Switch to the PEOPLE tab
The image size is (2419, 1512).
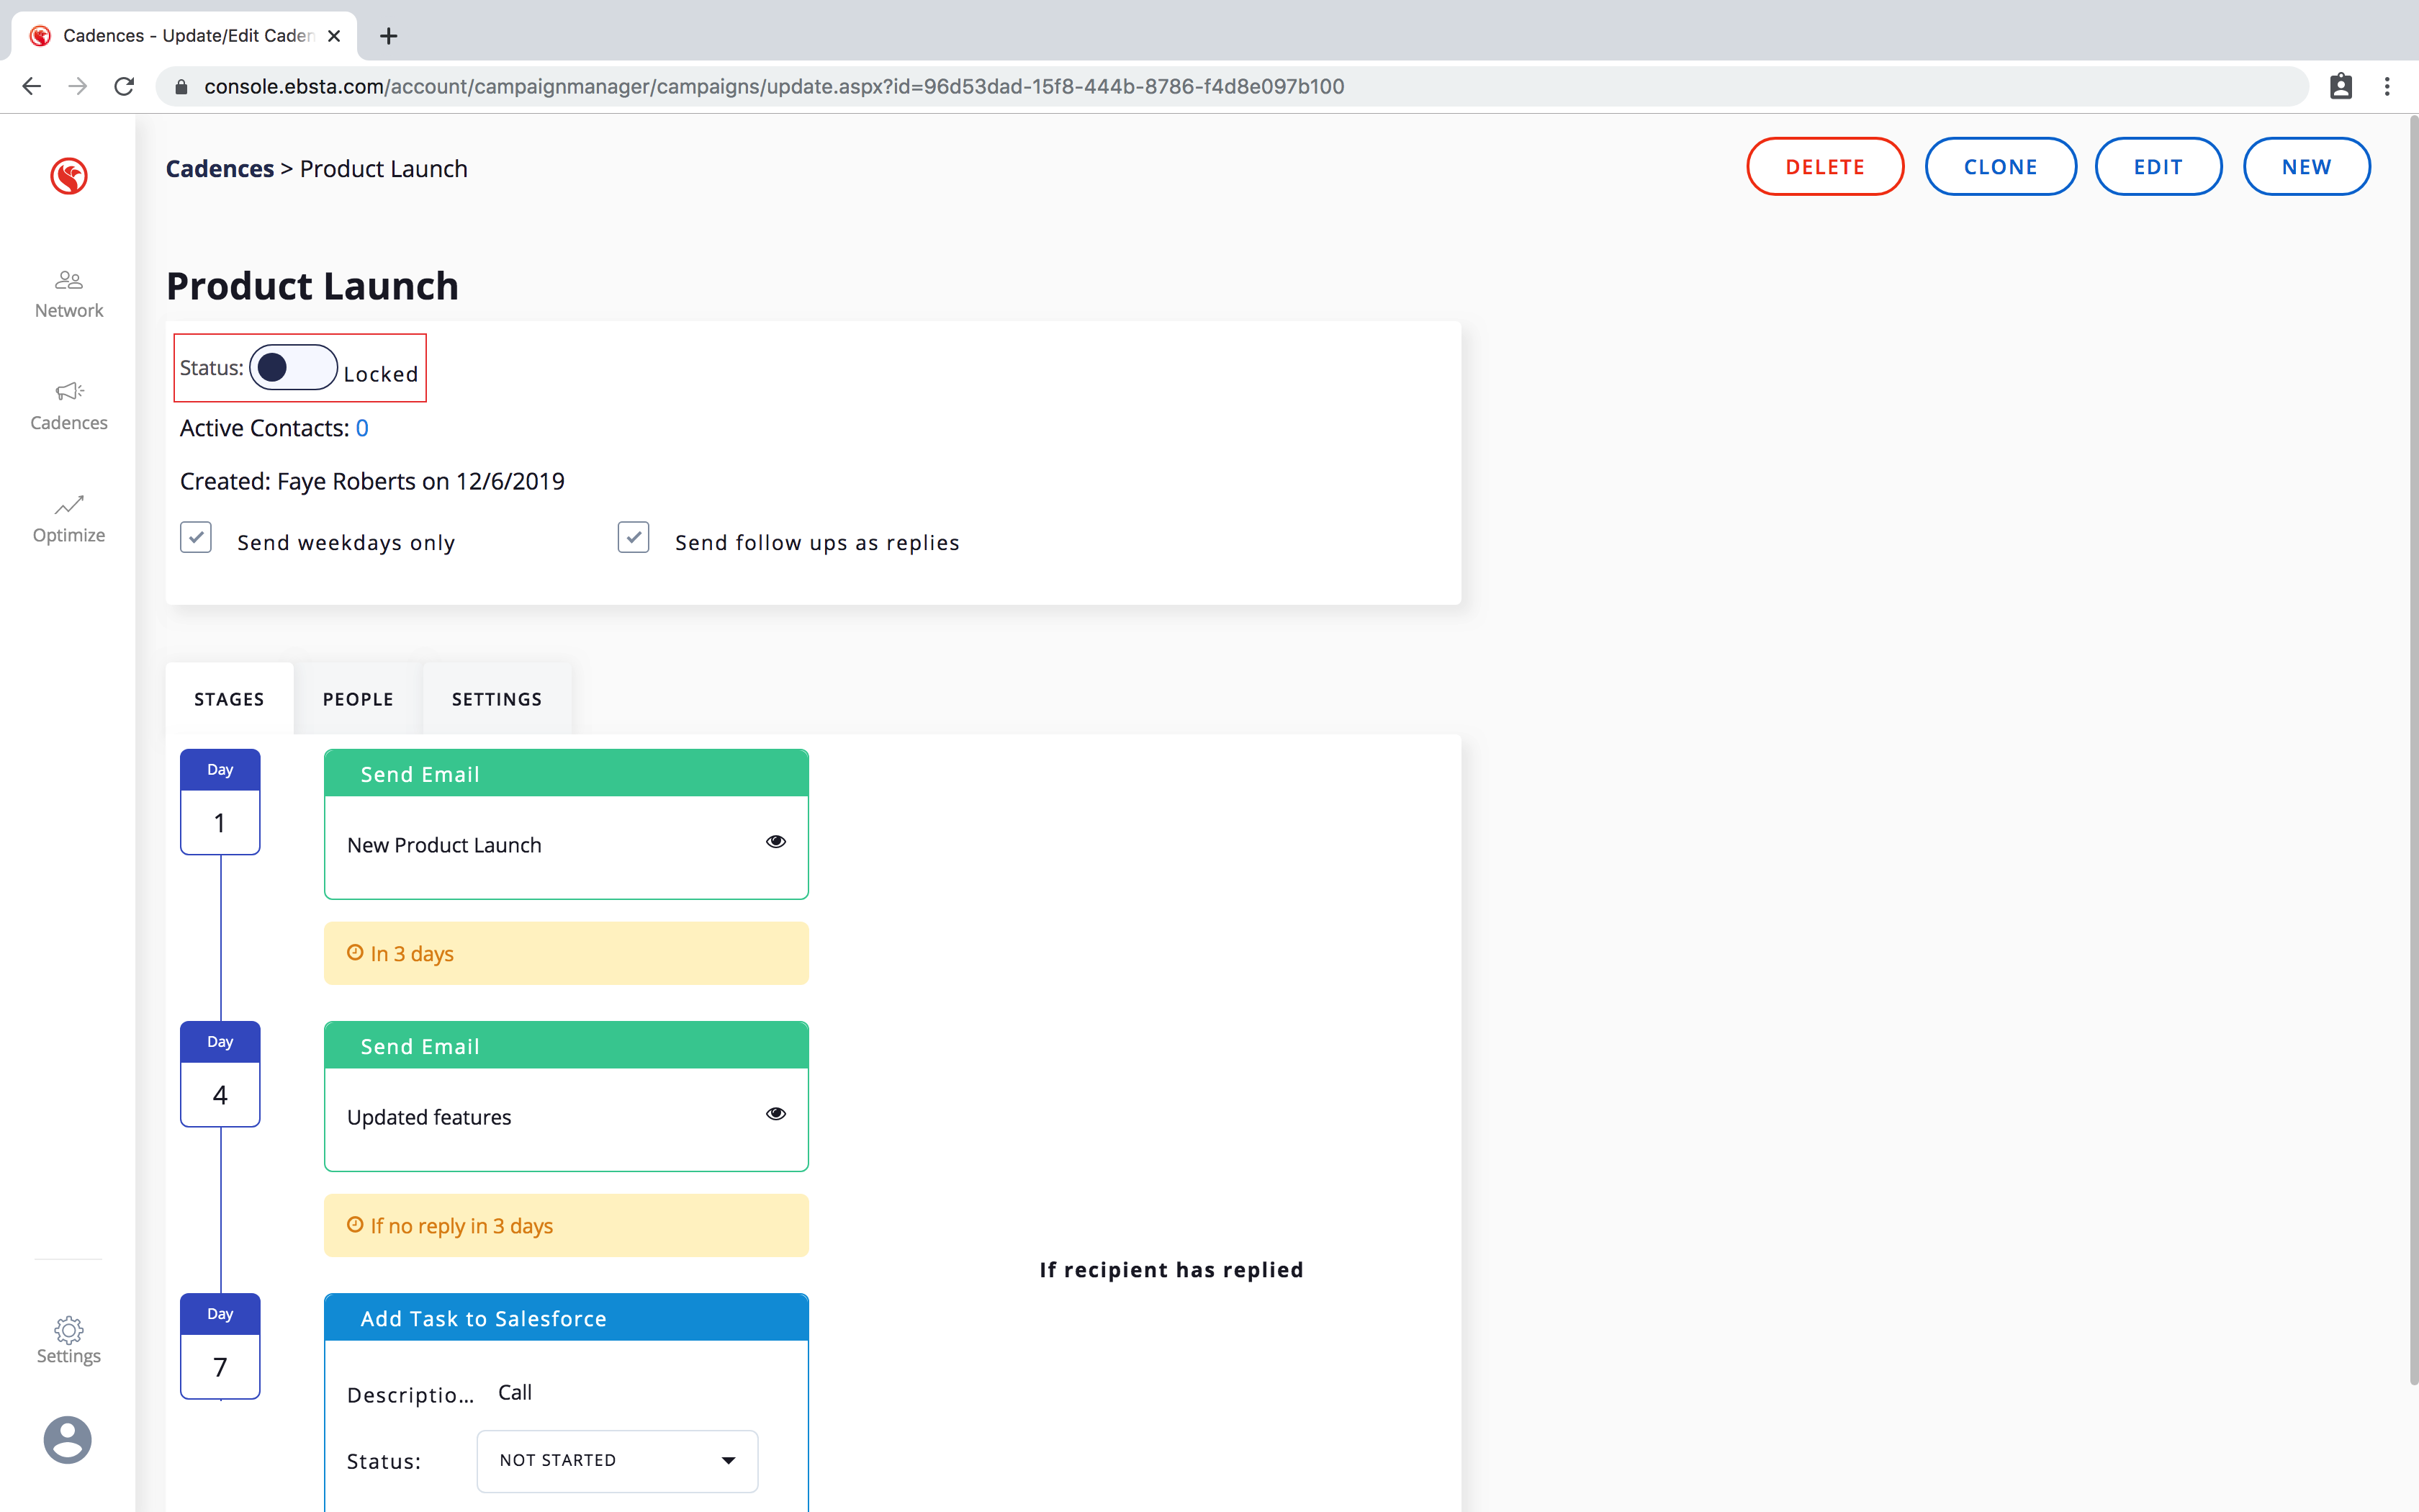coord(358,699)
